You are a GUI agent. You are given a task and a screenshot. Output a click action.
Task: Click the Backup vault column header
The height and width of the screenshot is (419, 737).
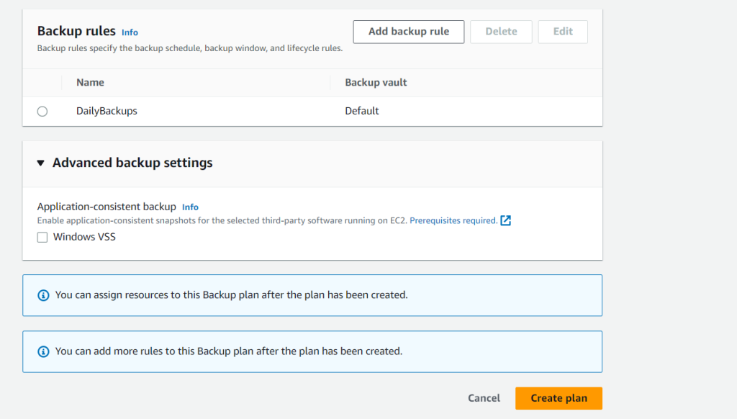[x=376, y=83]
